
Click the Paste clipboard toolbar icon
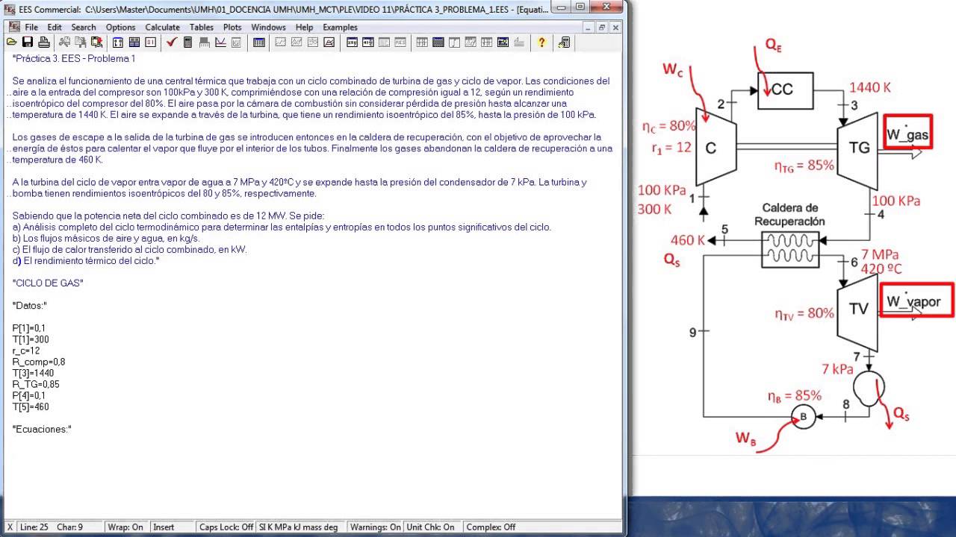tap(97, 43)
